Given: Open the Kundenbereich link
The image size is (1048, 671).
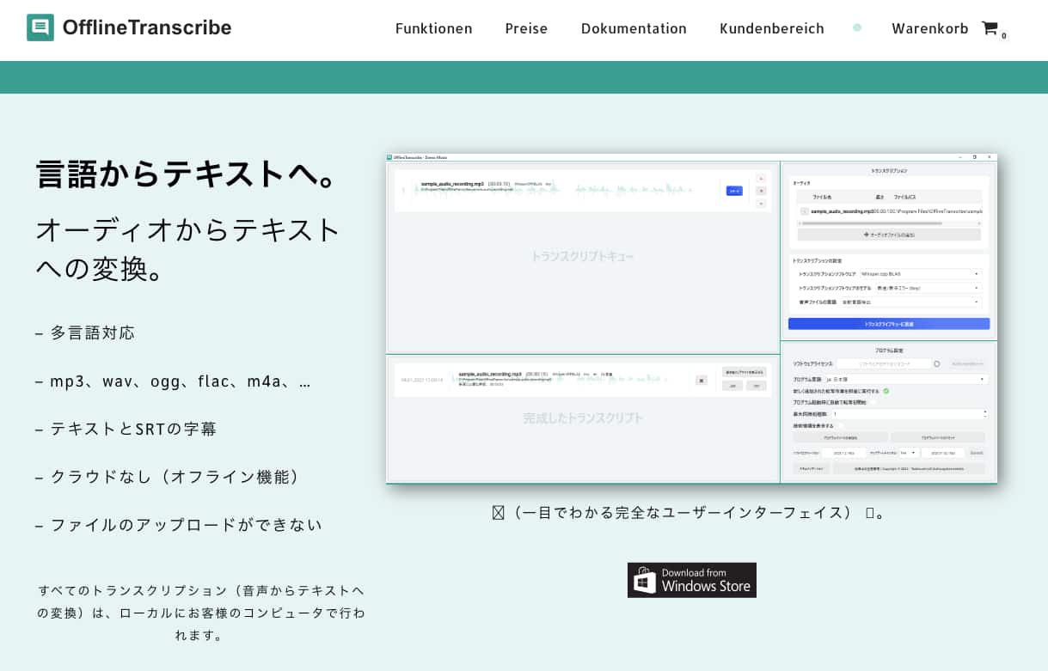Looking at the screenshot, I should click(771, 28).
